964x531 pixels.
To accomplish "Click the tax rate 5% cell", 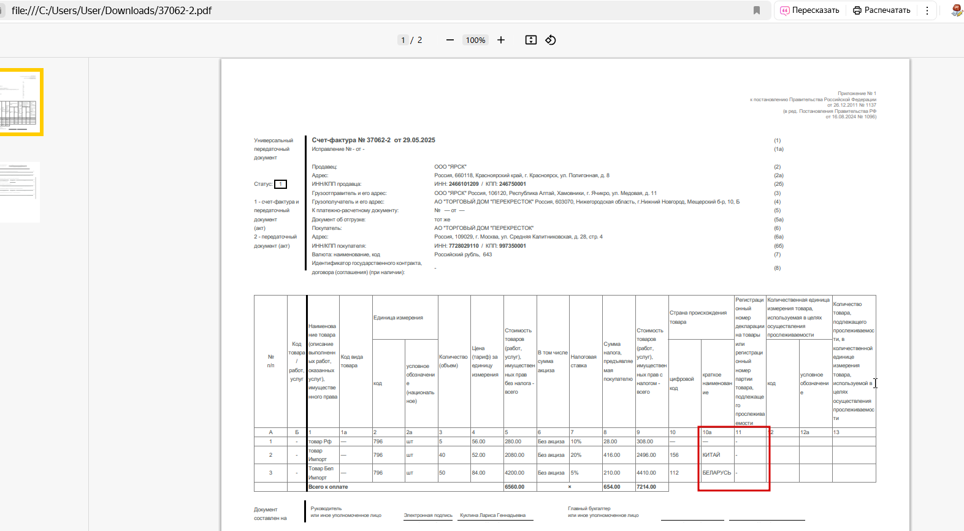I will point(586,473).
